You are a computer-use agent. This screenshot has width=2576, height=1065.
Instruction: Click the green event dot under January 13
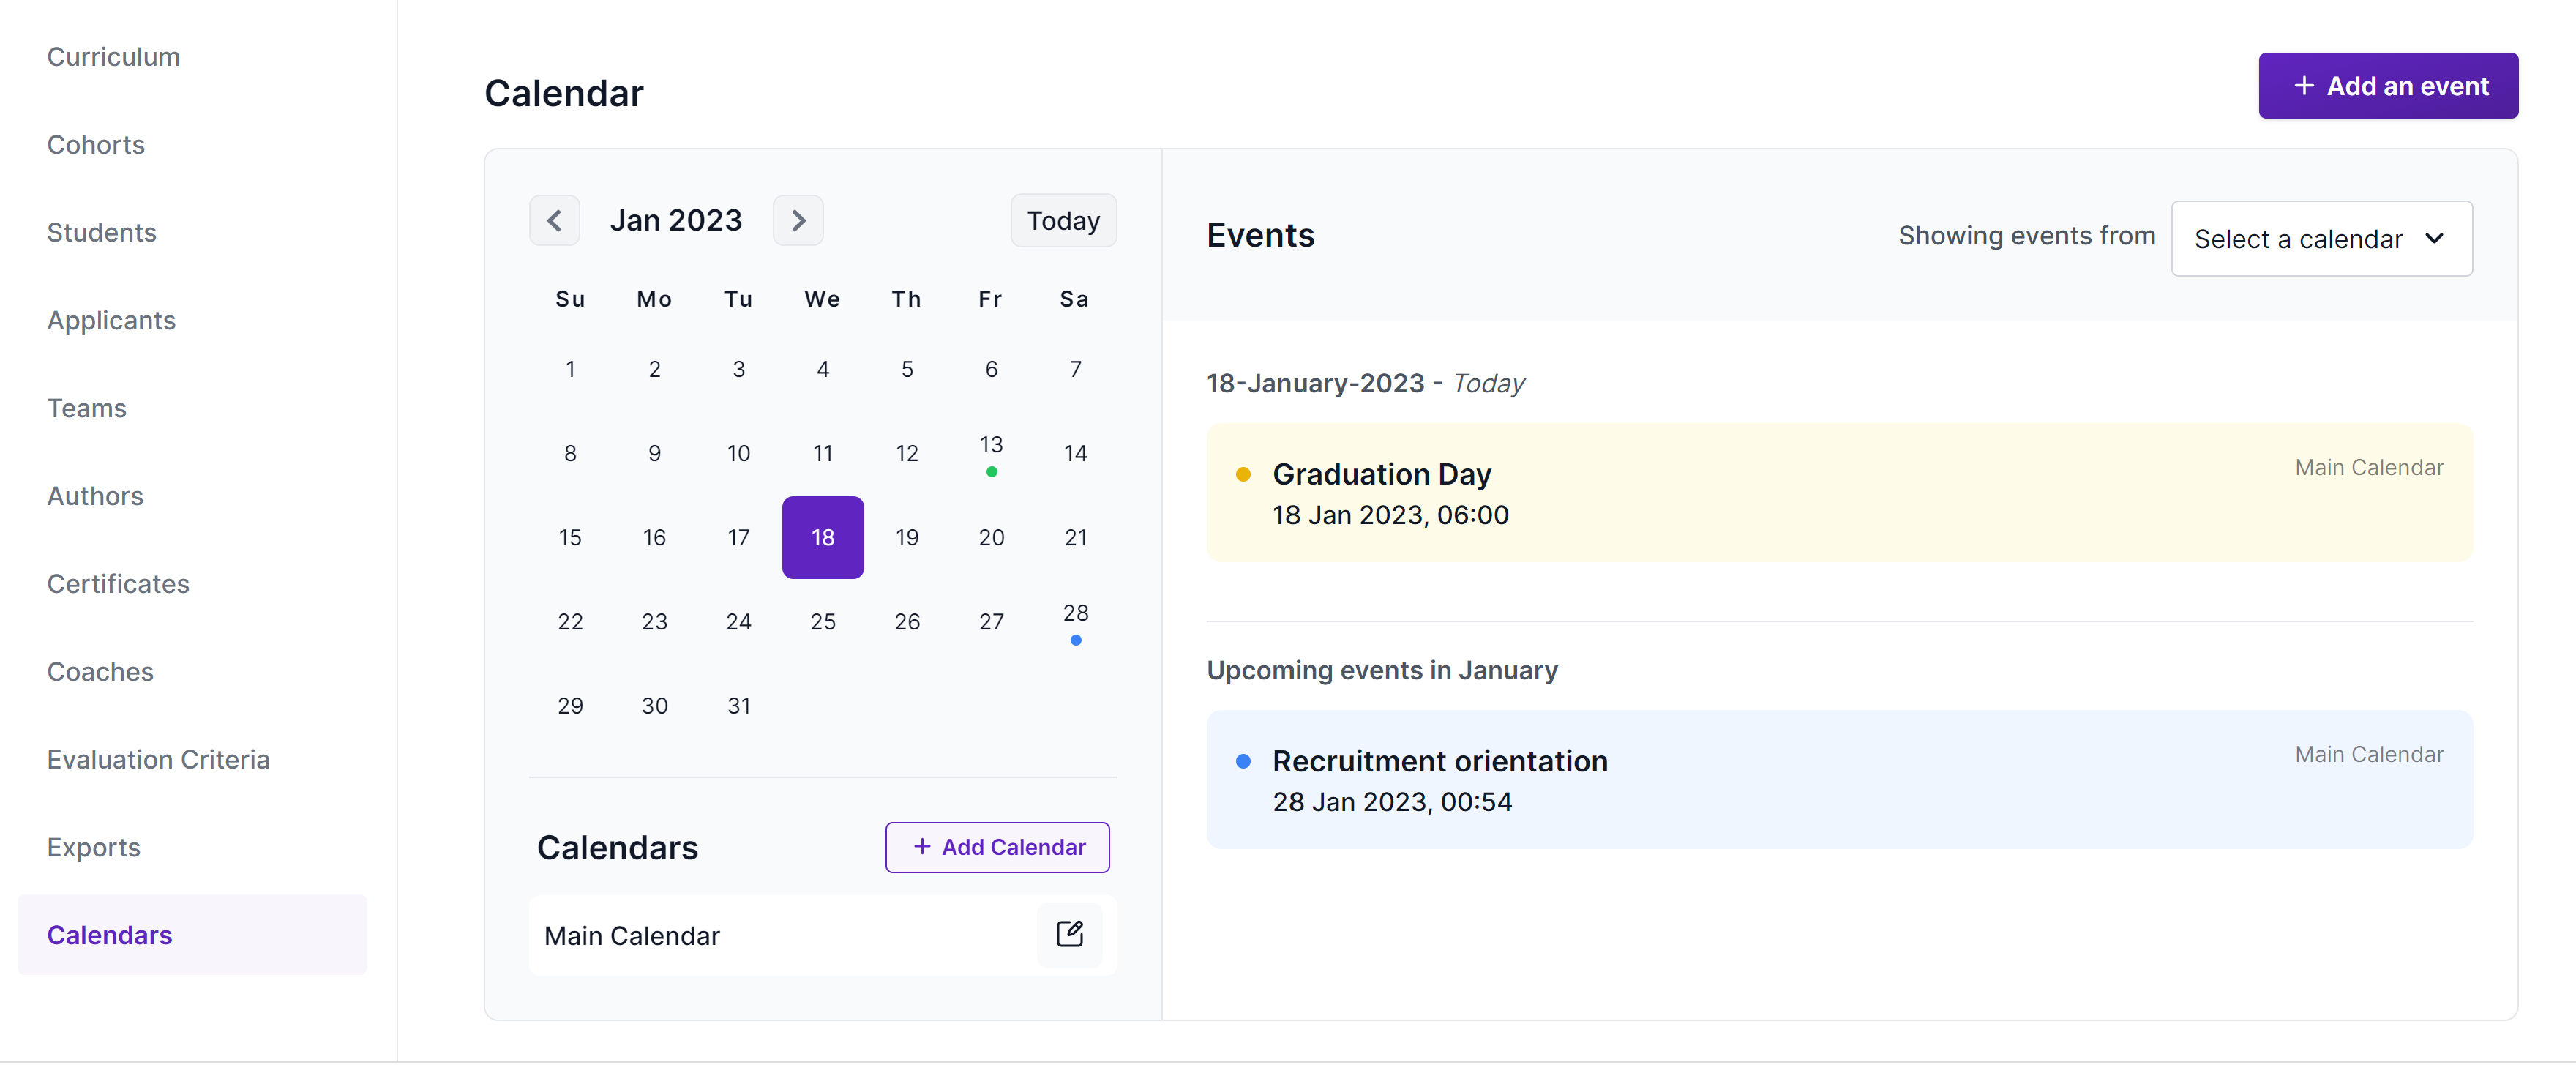[x=991, y=471]
